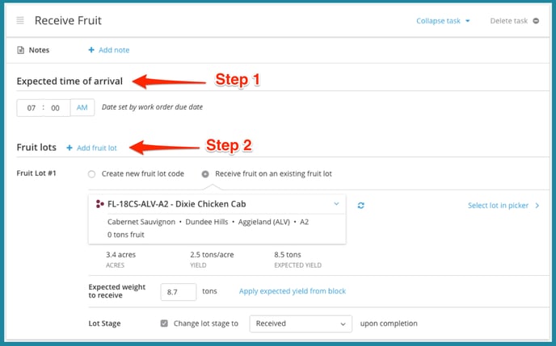Toggle the Change lot stage to checkbox

pos(164,323)
